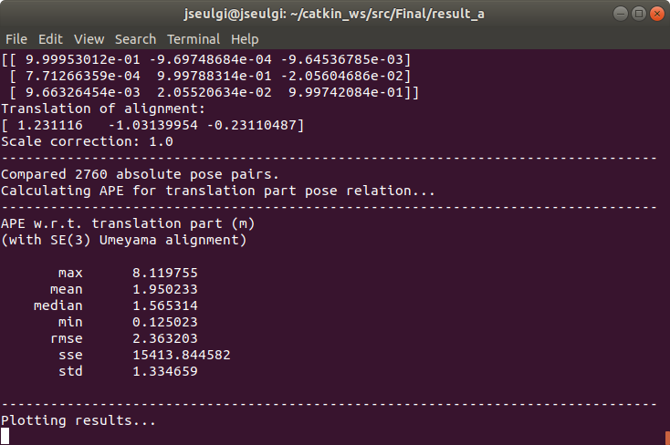Click 'APE w.r.t. translation part (m)' line
The width and height of the screenshot is (670, 445).
click(128, 223)
